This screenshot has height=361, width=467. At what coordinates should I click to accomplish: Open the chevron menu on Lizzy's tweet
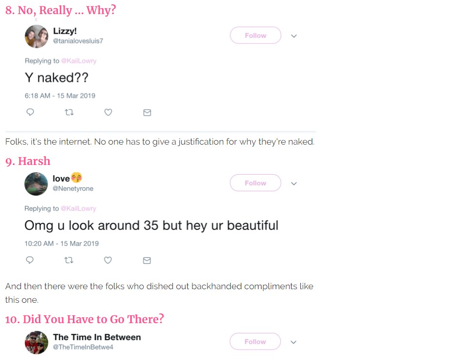[294, 36]
